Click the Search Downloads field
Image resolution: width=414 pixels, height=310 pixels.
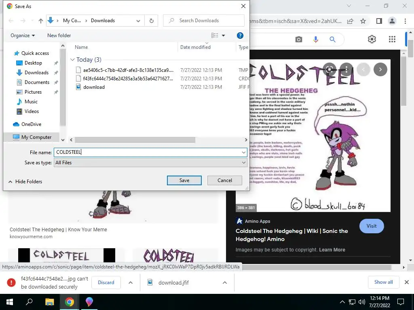click(x=204, y=21)
